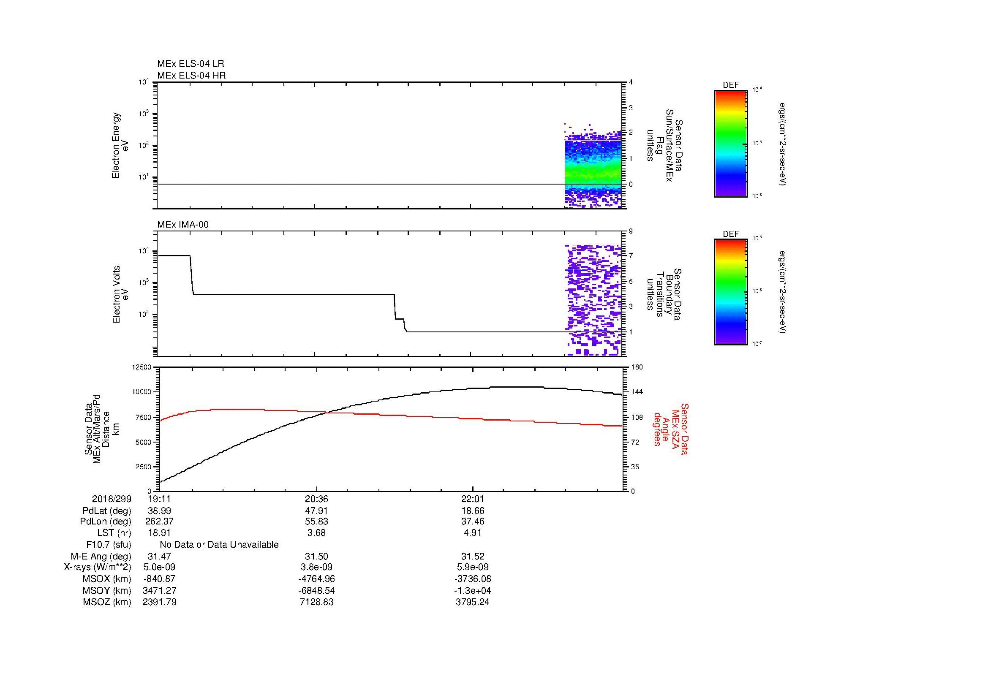Click the MSOY value -6848.54

[316, 590]
